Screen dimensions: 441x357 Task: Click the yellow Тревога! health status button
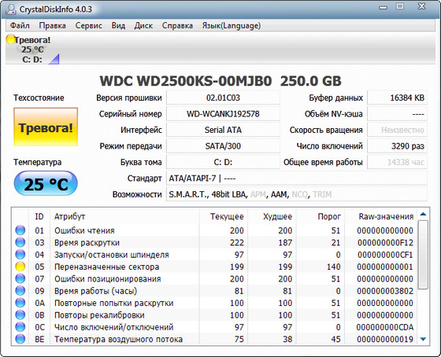click(46, 127)
